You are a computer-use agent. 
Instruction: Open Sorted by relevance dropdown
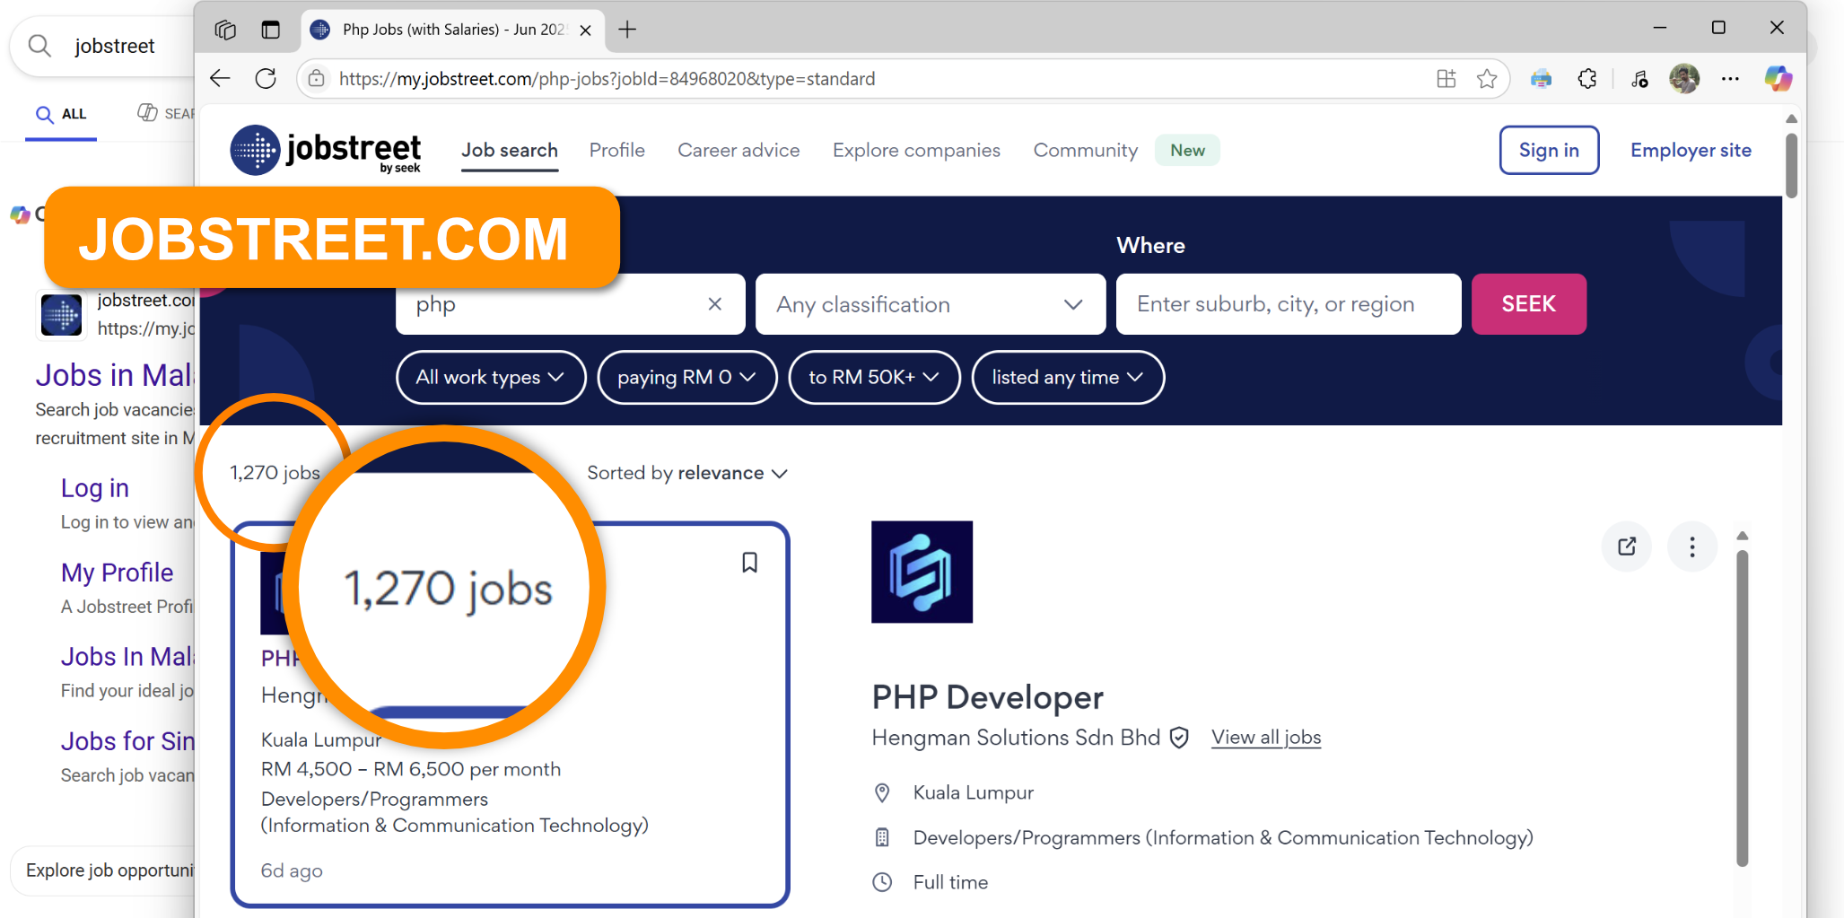point(687,473)
